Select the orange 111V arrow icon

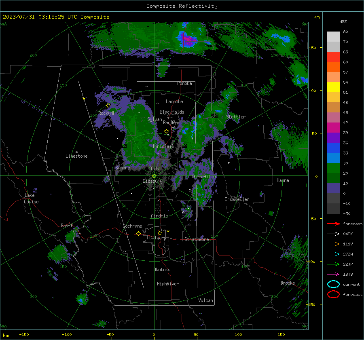(333, 244)
